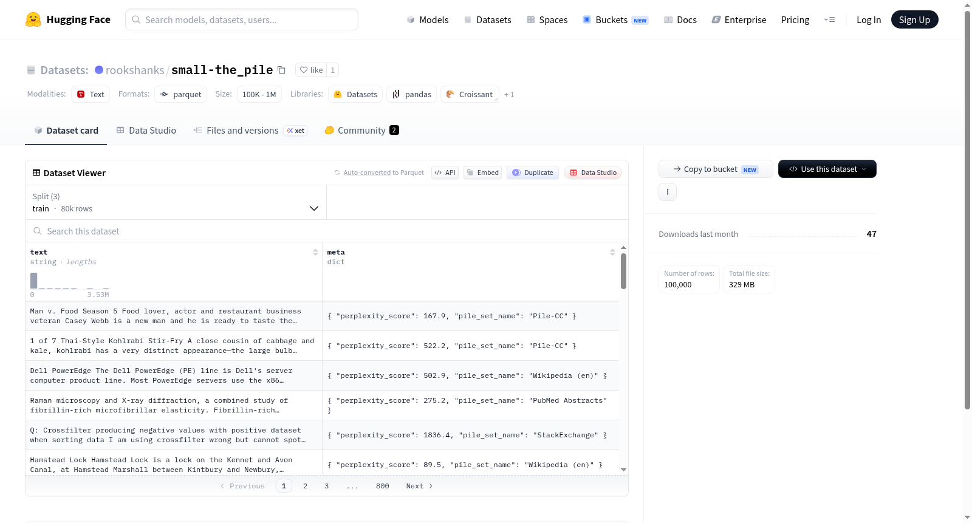Open Docs in the top navigation
The image size is (972, 523).
[x=680, y=19]
